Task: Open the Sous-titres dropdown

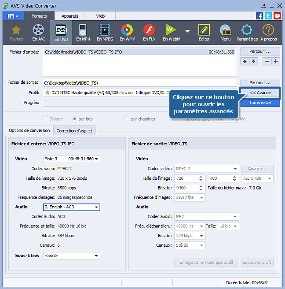Action: point(72,256)
